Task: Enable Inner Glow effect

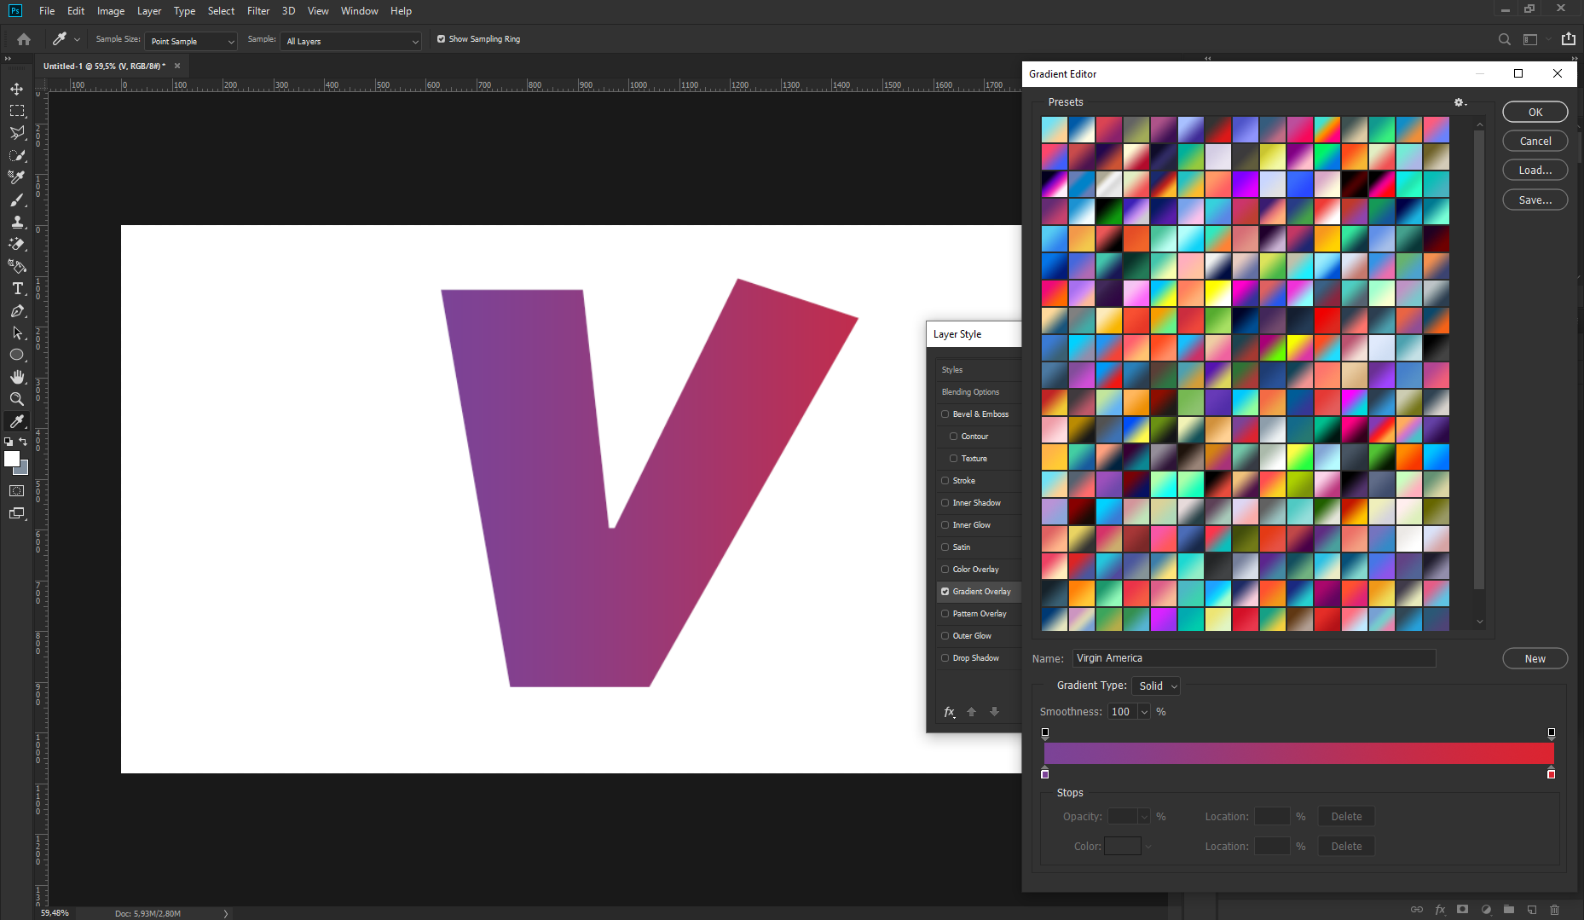Action: click(x=945, y=525)
